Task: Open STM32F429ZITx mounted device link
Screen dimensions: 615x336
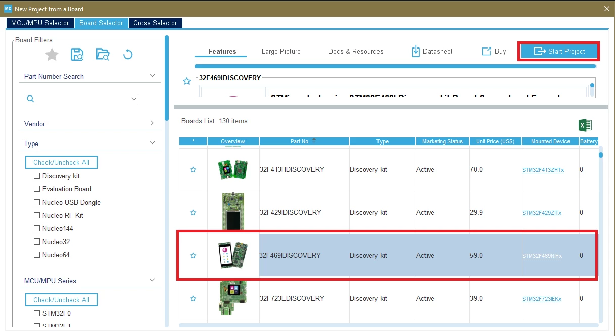Action: [542, 213]
